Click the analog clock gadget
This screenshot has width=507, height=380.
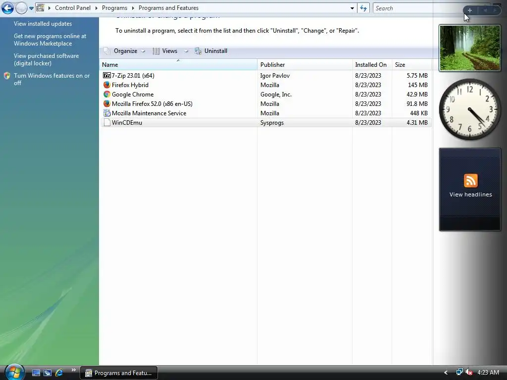pyautogui.click(x=470, y=110)
